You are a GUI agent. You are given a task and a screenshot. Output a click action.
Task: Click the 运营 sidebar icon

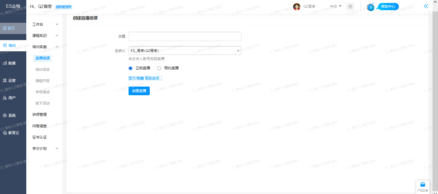(x=5, y=80)
